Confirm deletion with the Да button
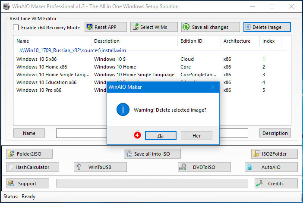 [161, 136]
